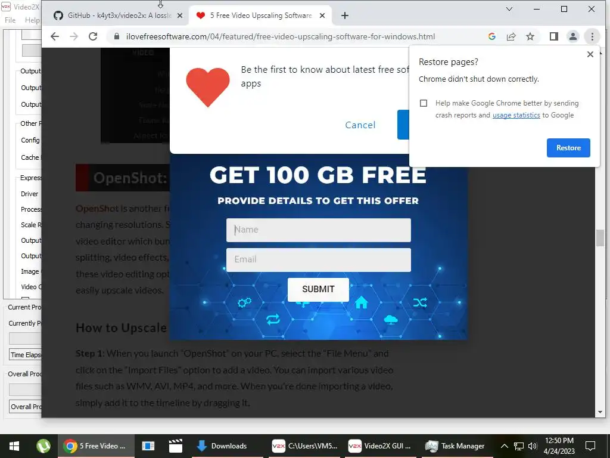Click the Email field in the offer form
Image resolution: width=610 pixels, height=458 pixels.
coord(318,260)
